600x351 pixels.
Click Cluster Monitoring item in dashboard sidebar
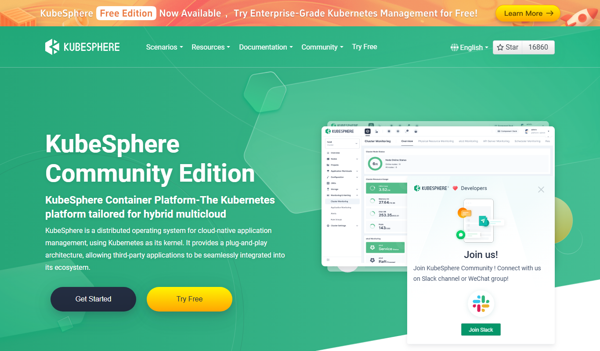[342, 201]
